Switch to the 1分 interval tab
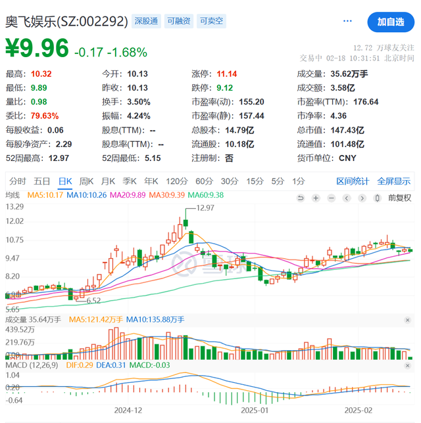Image resolution: width=421 pixels, height=423 pixels. click(299, 181)
